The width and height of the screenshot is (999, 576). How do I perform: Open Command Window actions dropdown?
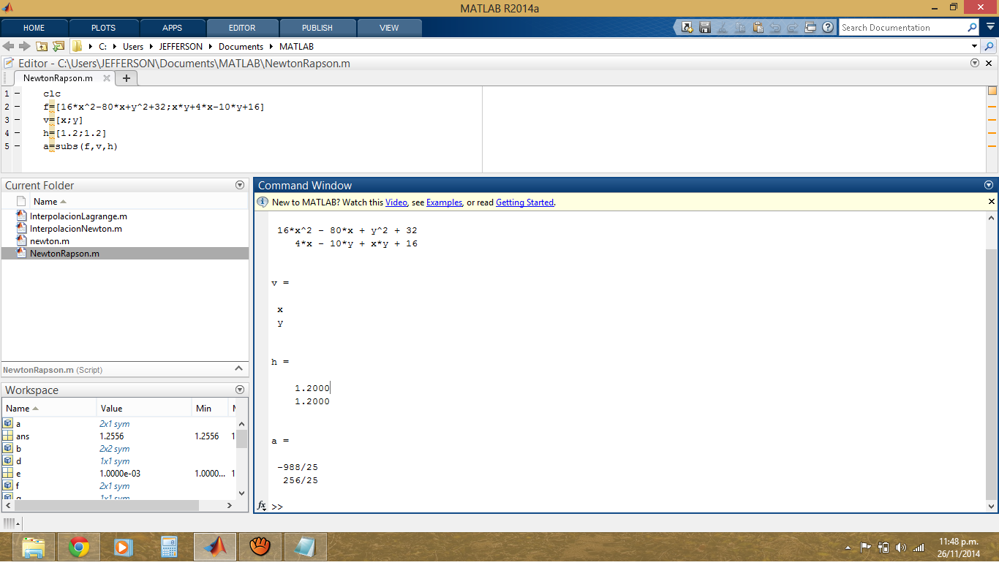click(x=989, y=185)
